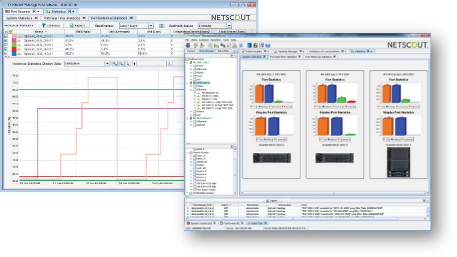Click the pin icon on the Audit Trail tab

[265, 223]
